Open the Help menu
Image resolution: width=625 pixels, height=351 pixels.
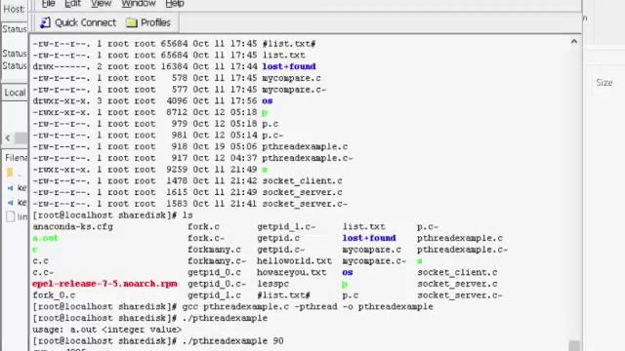tap(175, 4)
